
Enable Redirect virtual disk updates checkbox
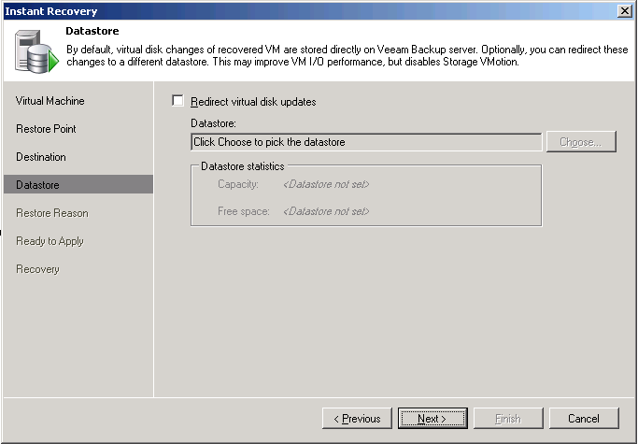(x=178, y=101)
